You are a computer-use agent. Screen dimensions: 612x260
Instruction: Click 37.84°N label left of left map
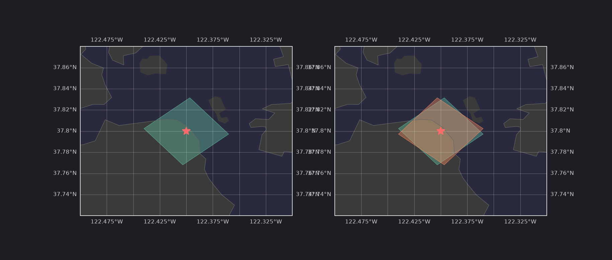(65, 88)
